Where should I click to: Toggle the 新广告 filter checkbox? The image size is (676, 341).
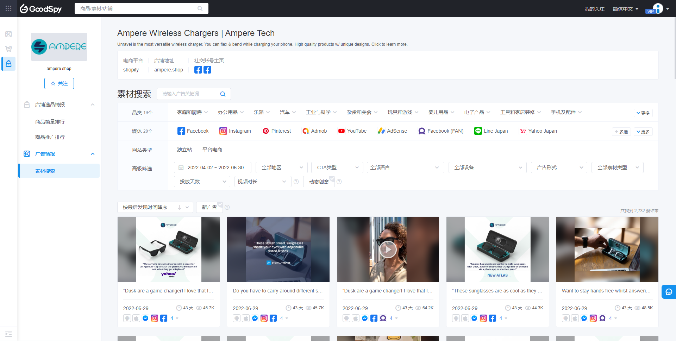(x=209, y=207)
